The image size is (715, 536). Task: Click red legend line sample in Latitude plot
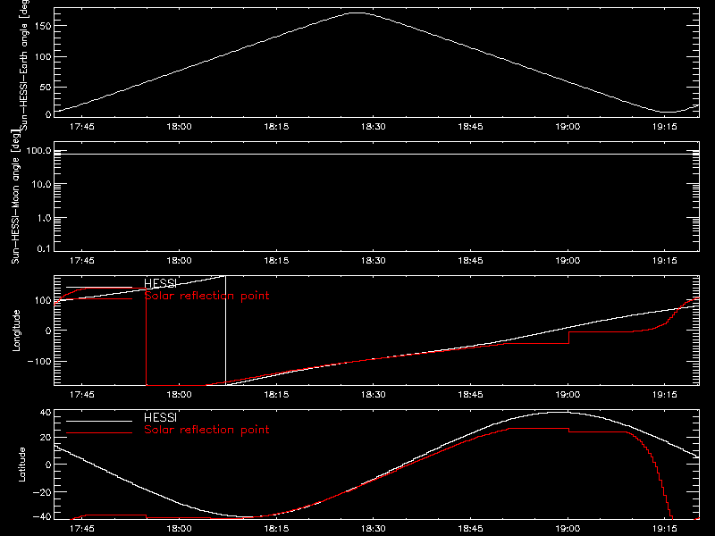(x=99, y=433)
